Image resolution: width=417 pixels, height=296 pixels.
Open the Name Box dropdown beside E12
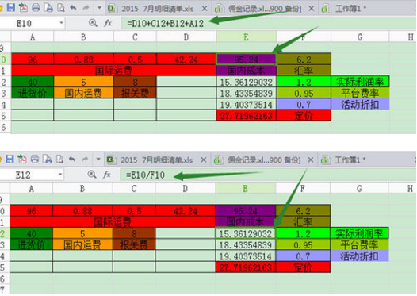(x=60, y=175)
